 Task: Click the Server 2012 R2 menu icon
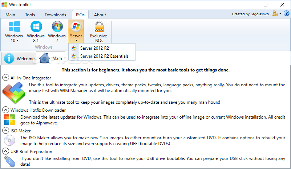point(74,48)
